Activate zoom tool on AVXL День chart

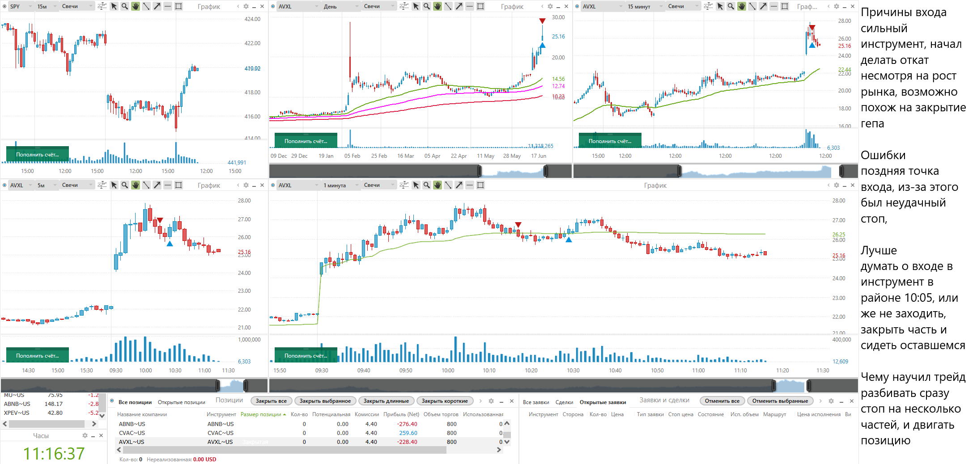point(427,6)
